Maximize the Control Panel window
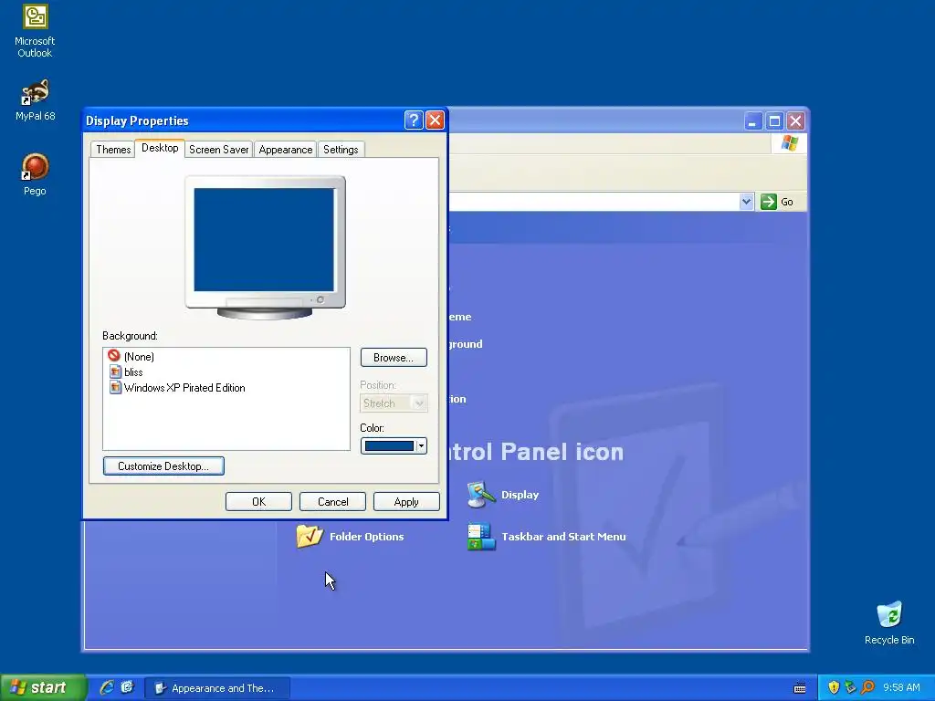 (x=774, y=121)
